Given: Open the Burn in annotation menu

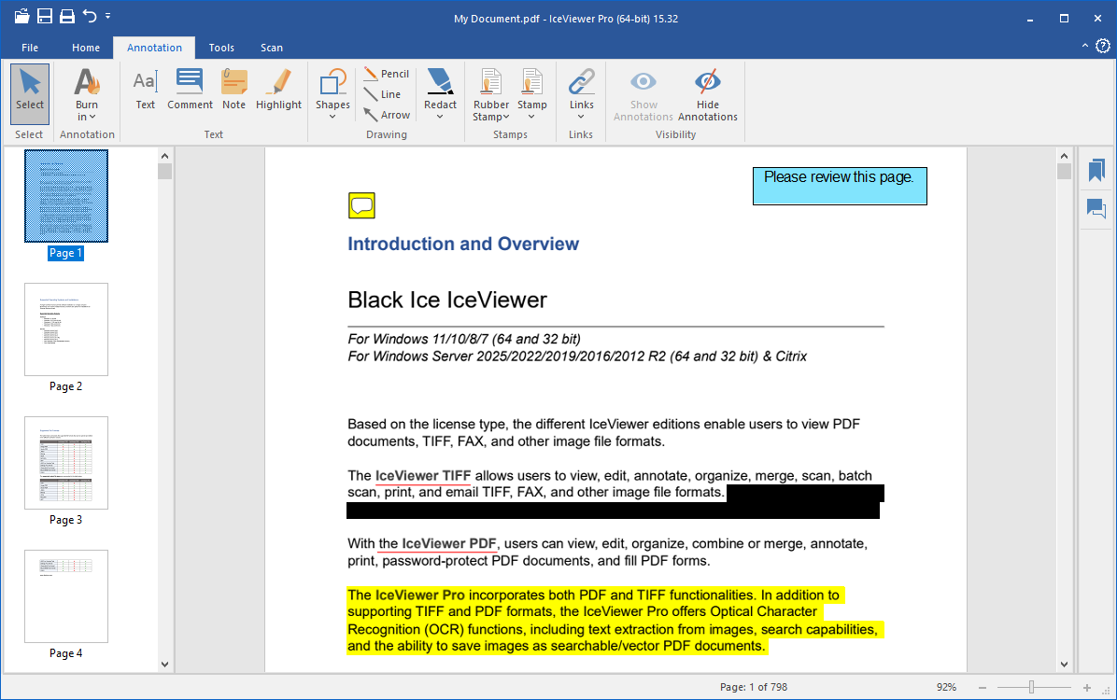Looking at the screenshot, I should [x=87, y=95].
